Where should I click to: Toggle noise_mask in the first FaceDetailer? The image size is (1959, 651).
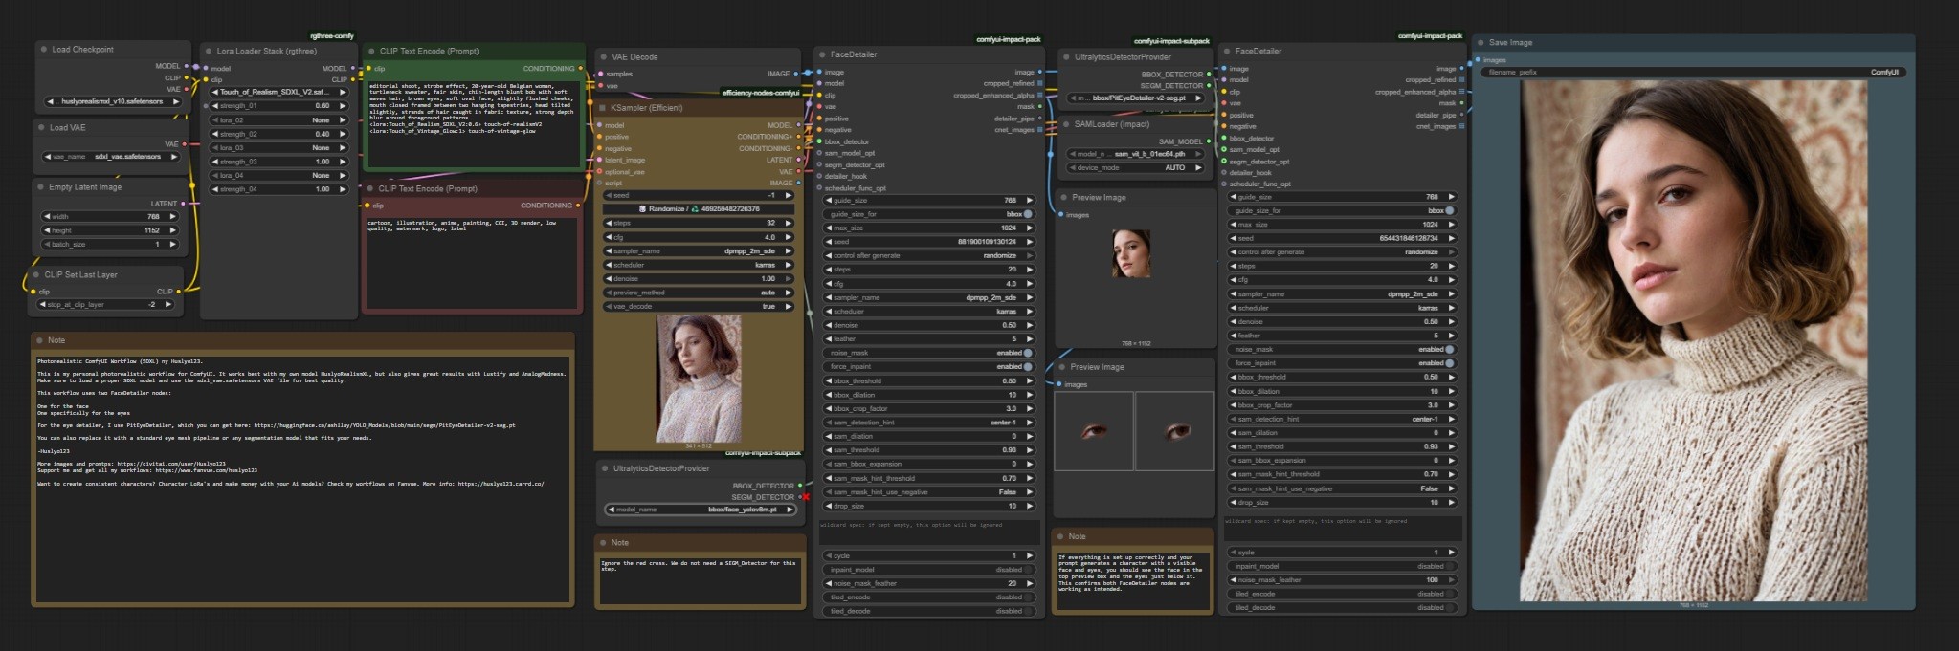pyautogui.click(x=1028, y=353)
